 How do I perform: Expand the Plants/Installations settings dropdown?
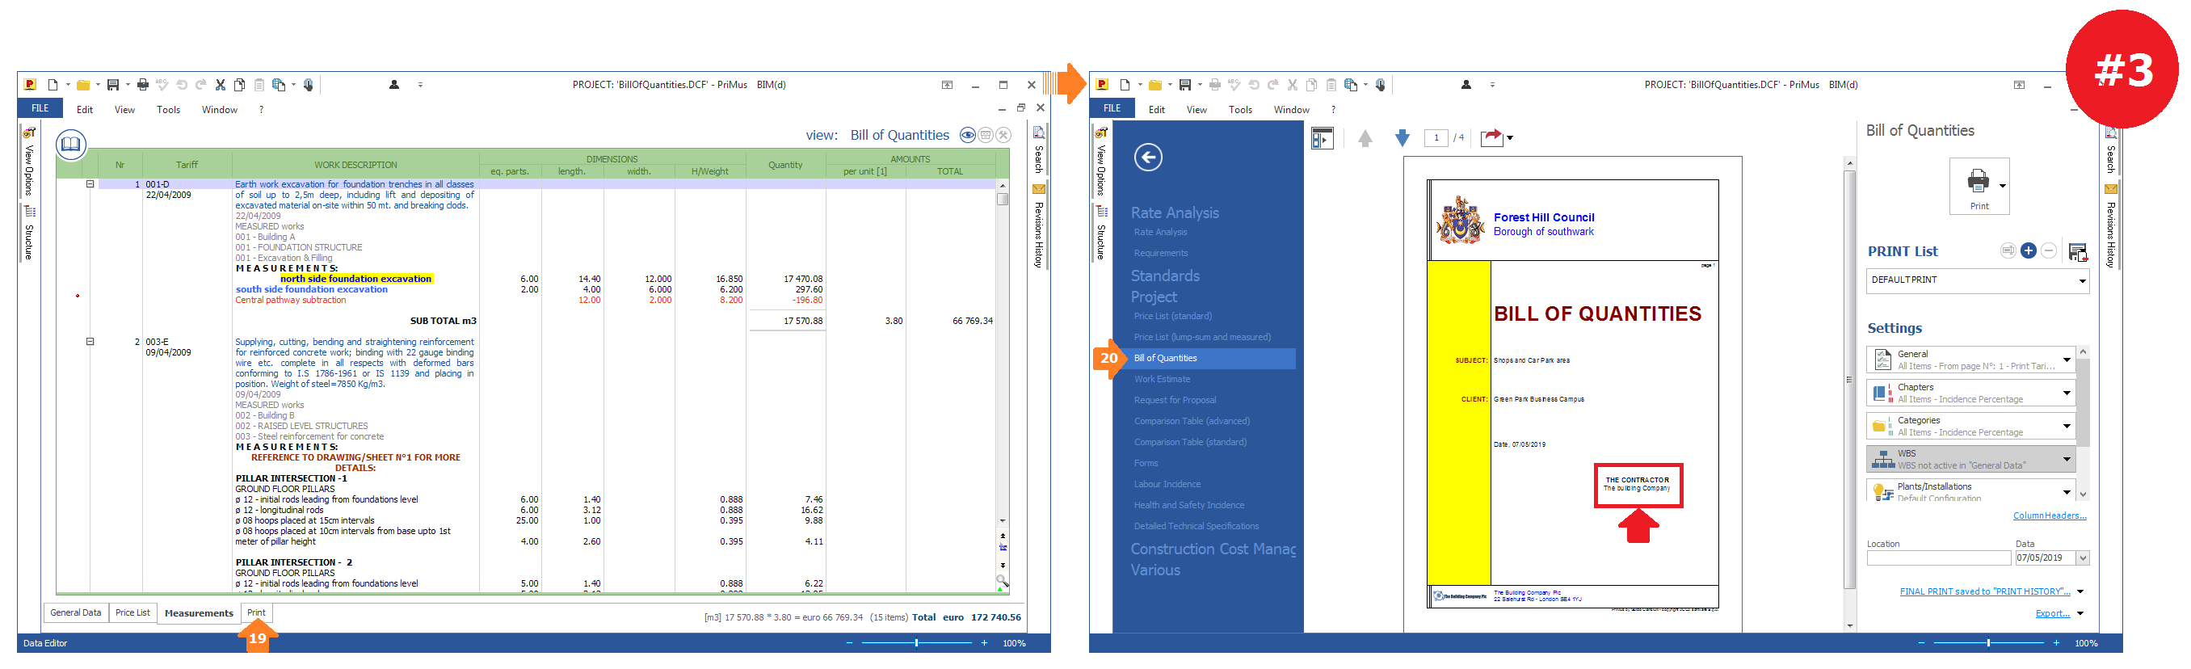coord(2067,492)
